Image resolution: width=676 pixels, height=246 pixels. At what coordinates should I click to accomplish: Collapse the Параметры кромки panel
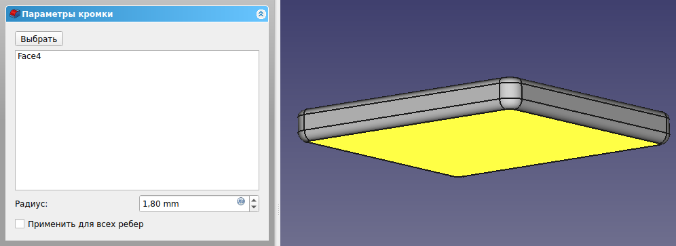click(x=261, y=14)
